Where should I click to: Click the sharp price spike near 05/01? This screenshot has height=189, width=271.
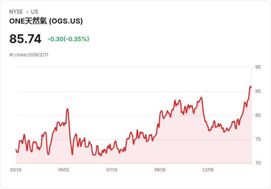tap(67, 109)
